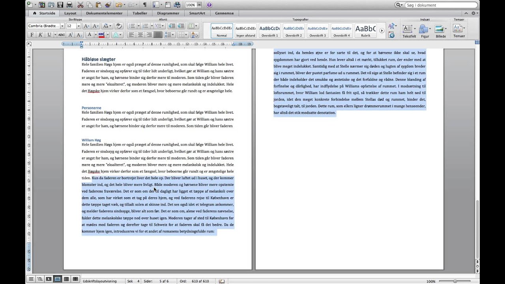The height and width of the screenshot is (284, 505).
Task: Click the Sort A-Z icon
Action: coord(195,35)
